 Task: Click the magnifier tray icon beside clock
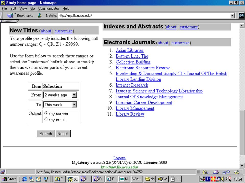[229, 179]
